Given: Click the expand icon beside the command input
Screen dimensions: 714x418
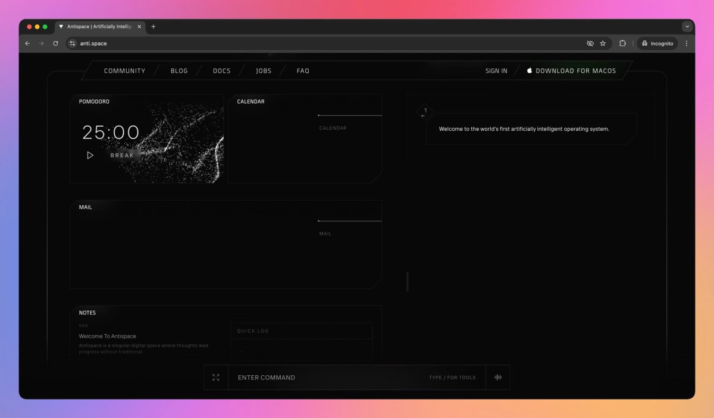Looking at the screenshot, I should click(216, 377).
